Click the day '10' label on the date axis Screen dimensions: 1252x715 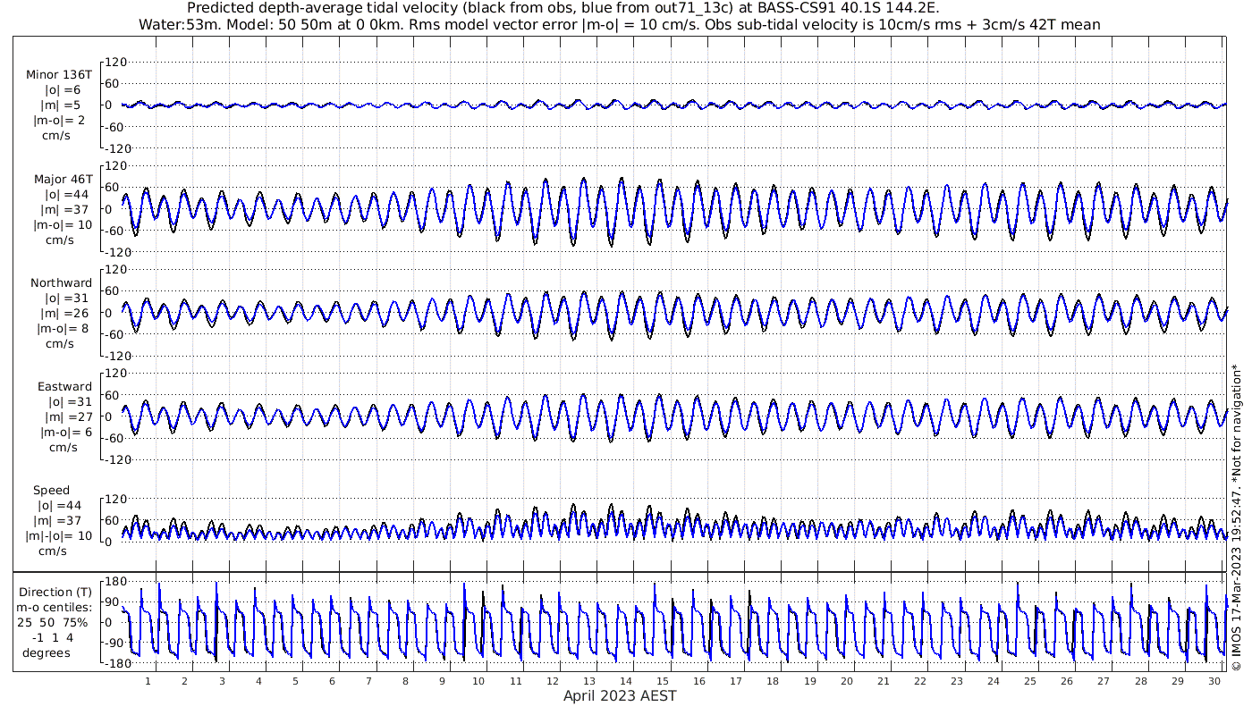478,681
